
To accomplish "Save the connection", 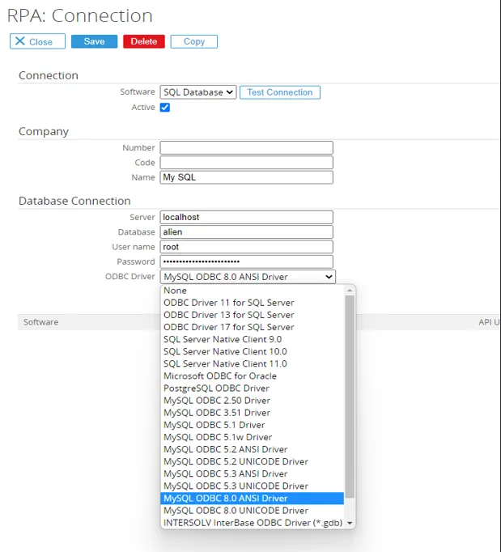I will (x=94, y=41).
